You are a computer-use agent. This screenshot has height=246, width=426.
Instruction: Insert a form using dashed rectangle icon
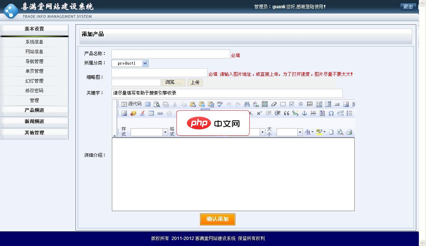tap(283, 104)
